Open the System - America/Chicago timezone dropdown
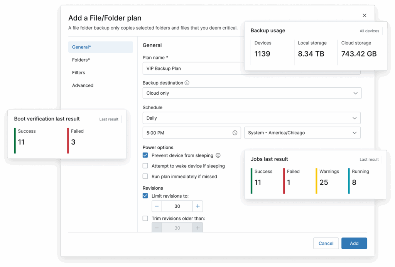This screenshot has height=267, width=395. (x=302, y=132)
